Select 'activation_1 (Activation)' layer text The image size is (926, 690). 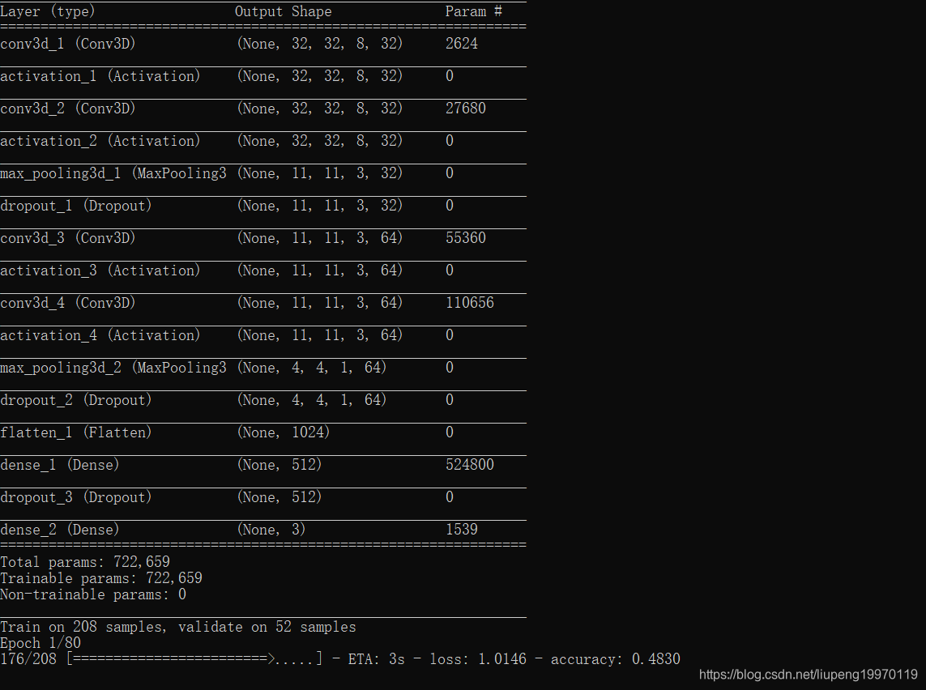[x=100, y=76]
